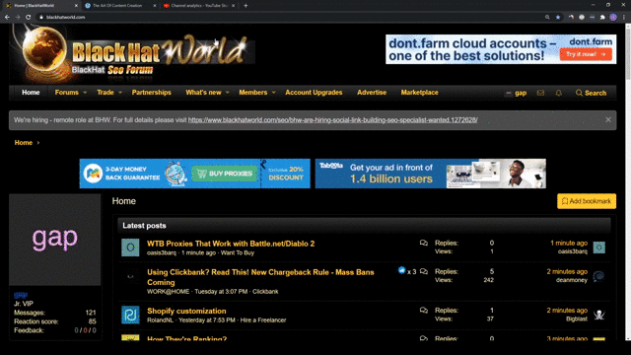
Task: Expand the What's new menu arrow
Action: (x=228, y=93)
